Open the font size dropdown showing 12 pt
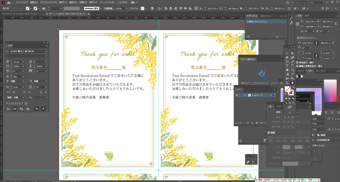Image resolution: width=340 pixels, height=182 pixels. pyautogui.click(x=23, y=62)
